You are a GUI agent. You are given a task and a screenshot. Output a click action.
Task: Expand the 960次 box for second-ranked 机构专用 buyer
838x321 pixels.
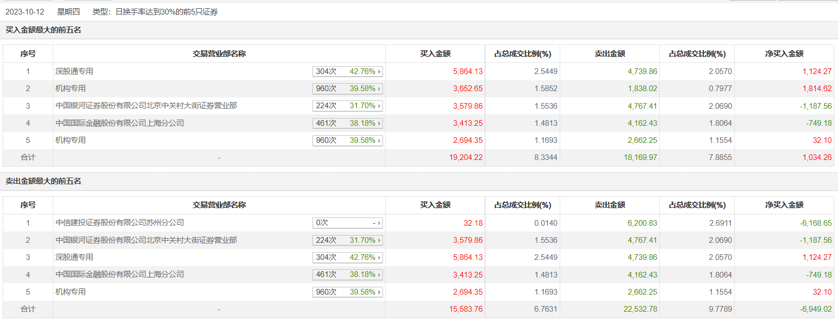347,89
